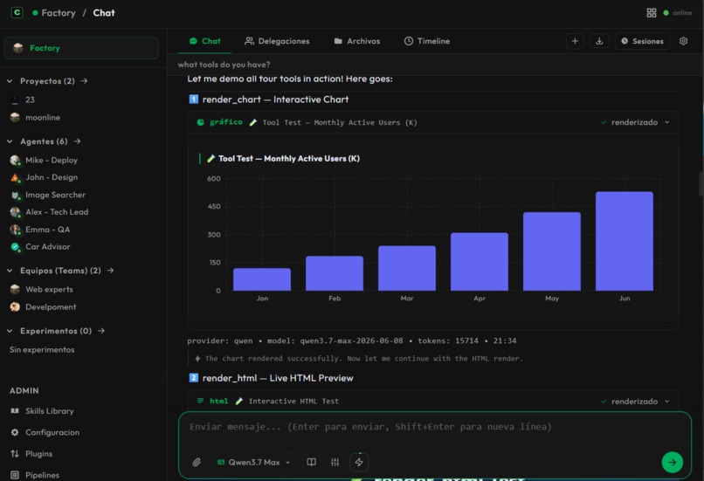Select the Car Advisor agent avatar
The image size is (704, 481).
15,247
